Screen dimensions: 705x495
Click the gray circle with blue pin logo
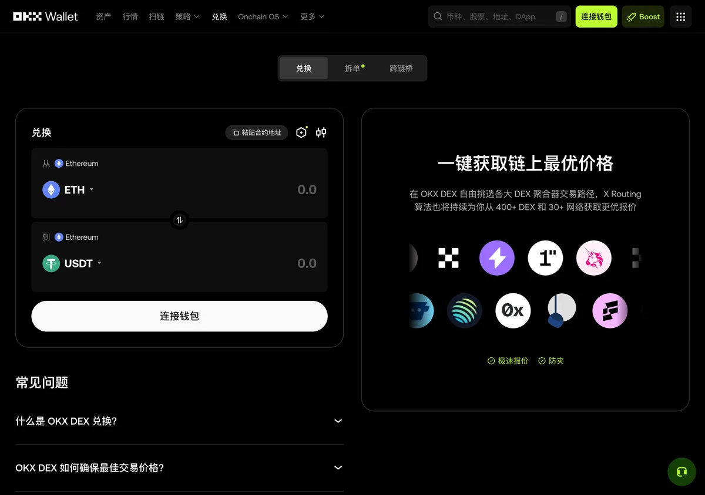561,311
